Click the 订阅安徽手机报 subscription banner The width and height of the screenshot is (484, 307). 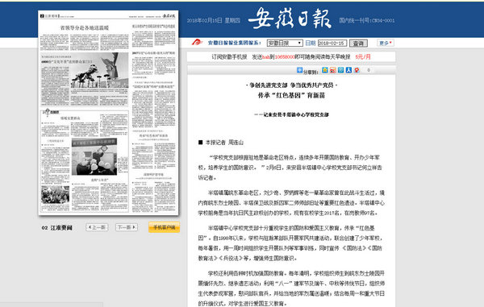pos(290,56)
